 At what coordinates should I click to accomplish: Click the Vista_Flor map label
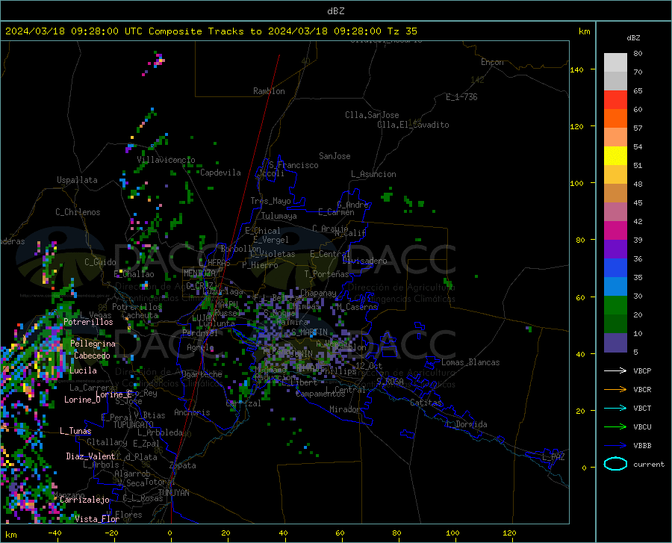[x=97, y=519]
